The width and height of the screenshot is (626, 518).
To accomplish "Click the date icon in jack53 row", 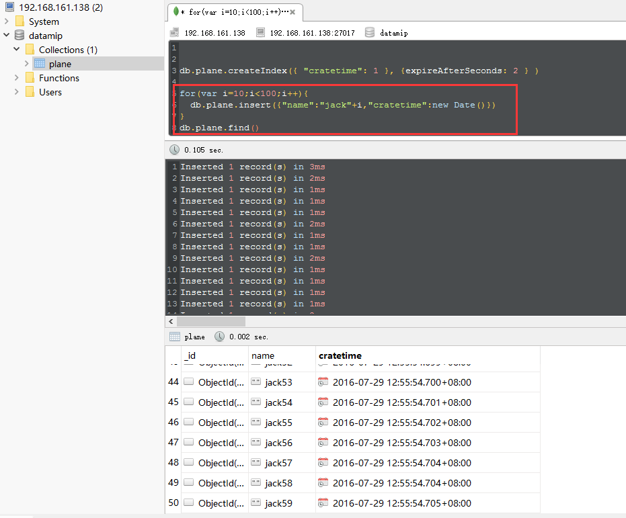I will click(x=323, y=382).
